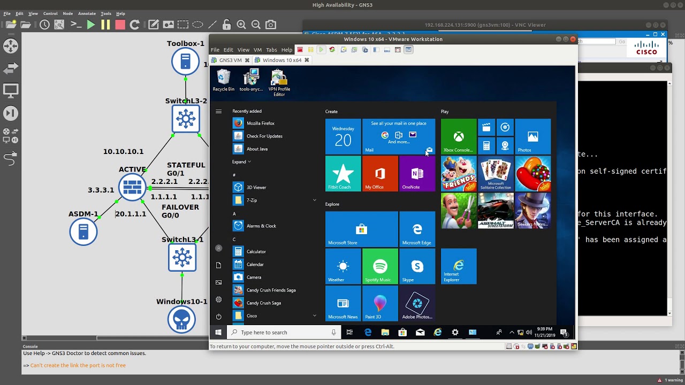685x385 pixels.
Task: Add a note in GNS3 toolbar
Action: pyautogui.click(x=154, y=25)
